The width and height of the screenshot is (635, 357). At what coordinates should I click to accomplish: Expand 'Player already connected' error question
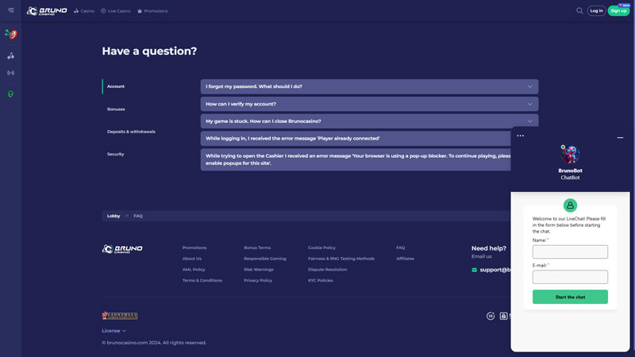(x=356, y=138)
